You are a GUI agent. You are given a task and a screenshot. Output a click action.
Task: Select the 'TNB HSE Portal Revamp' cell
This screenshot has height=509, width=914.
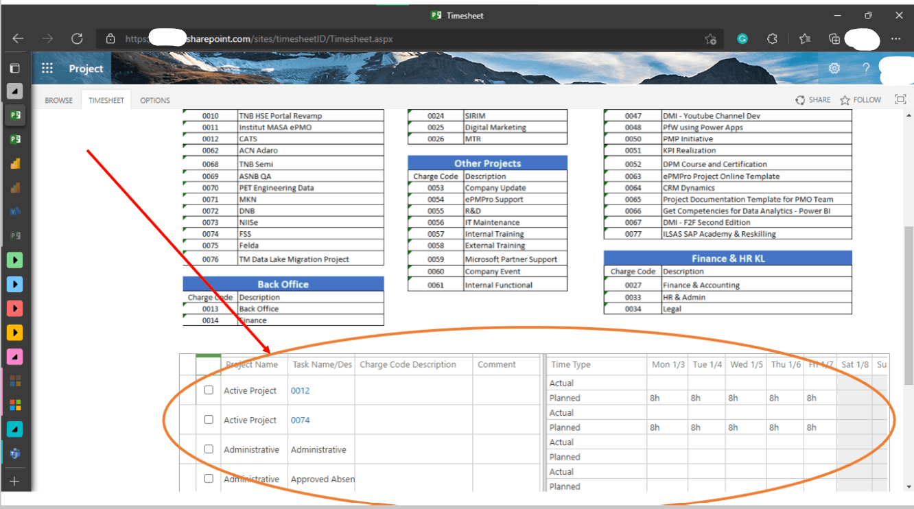point(311,116)
